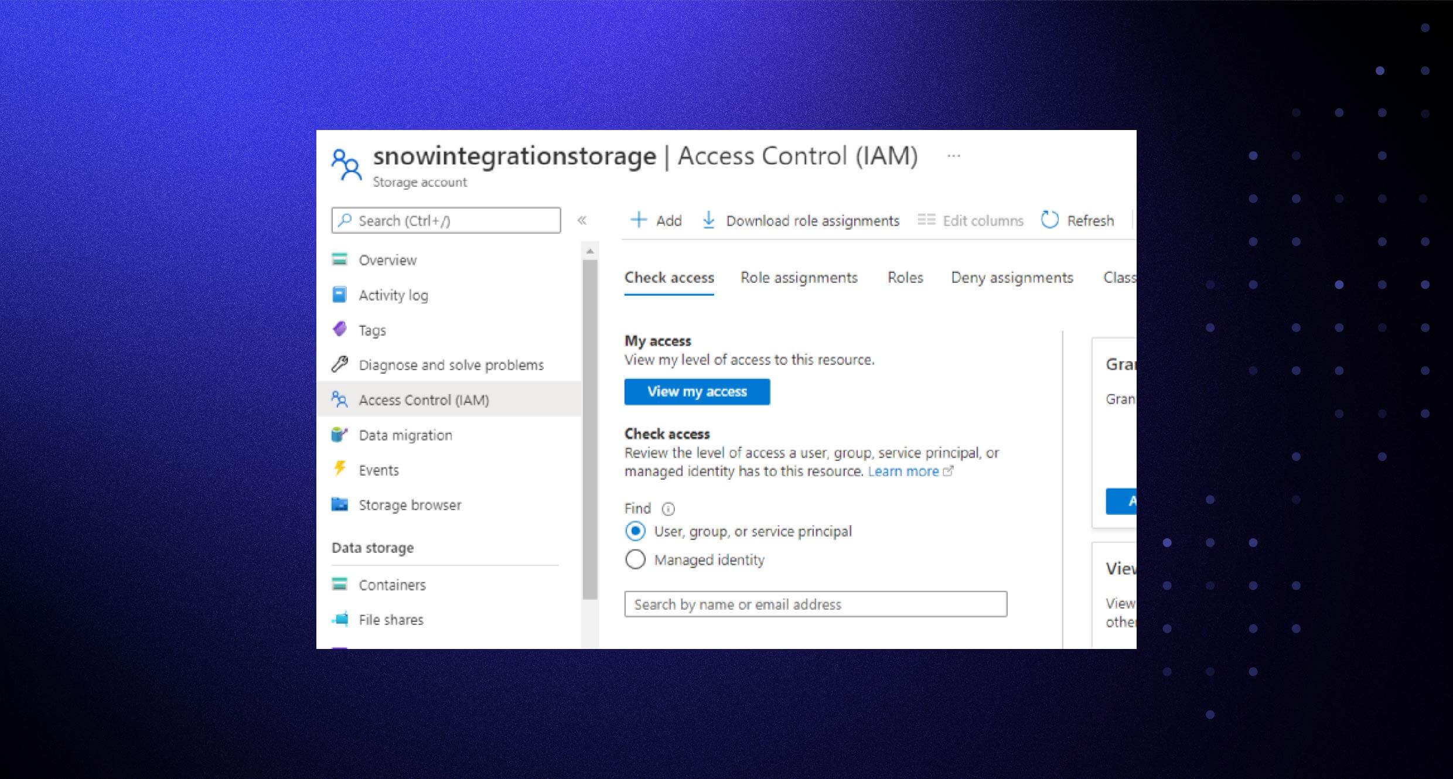
Task: Click the Access Control (IAM) people icon
Action: (x=341, y=399)
